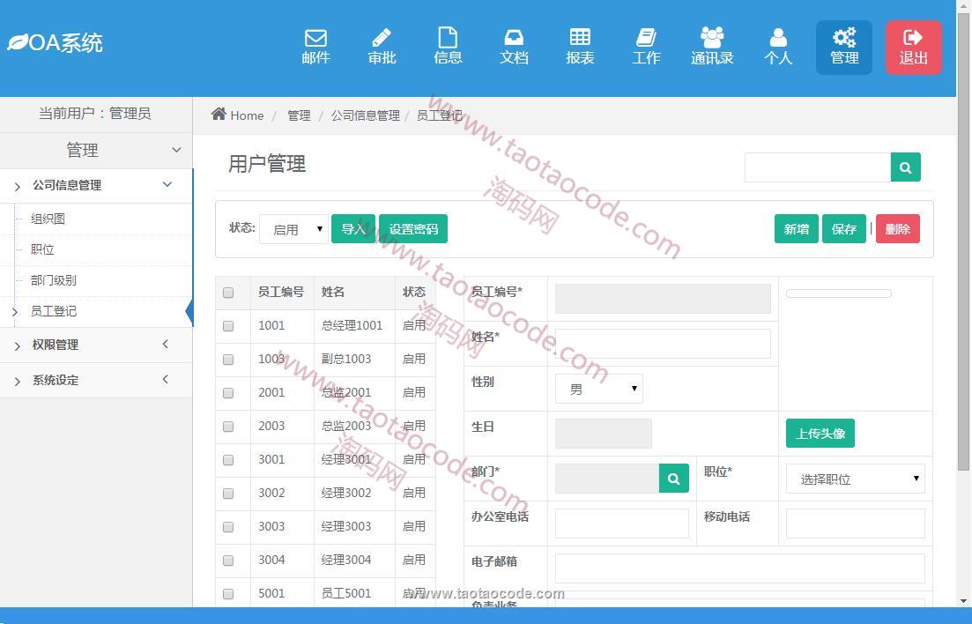
Task: Tick the checkbox for employee 1001
Action: pos(228,326)
